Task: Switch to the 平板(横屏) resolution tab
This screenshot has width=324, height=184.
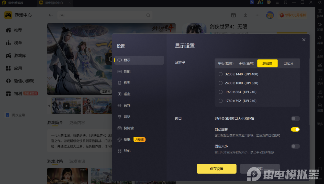Action: click(226, 63)
